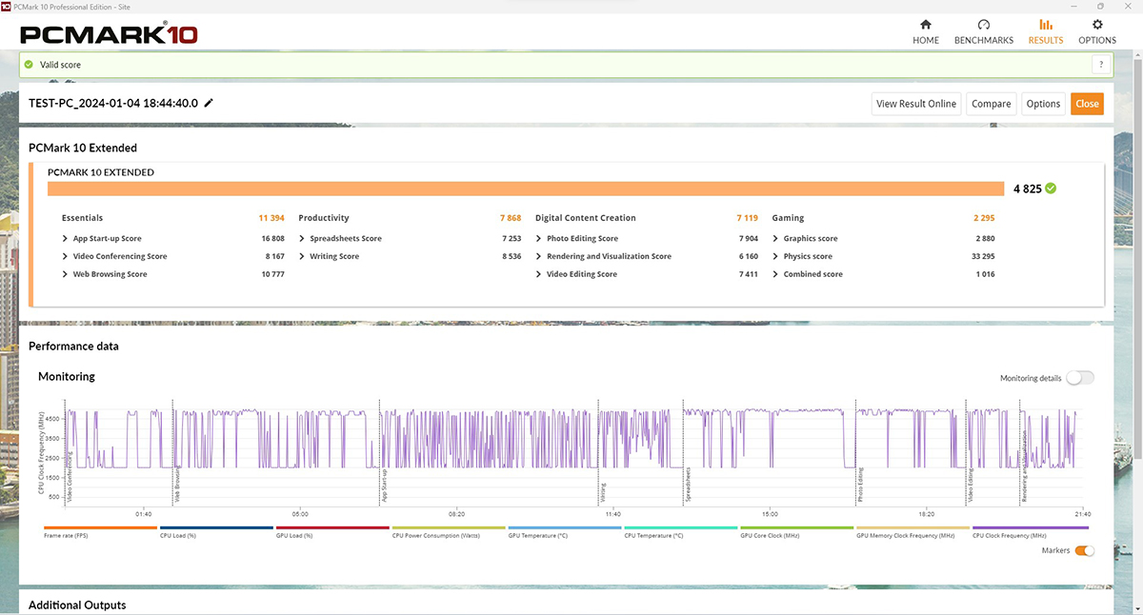Click the App Start-up chart marker
This screenshot has height=615, width=1143.
pos(385,486)
